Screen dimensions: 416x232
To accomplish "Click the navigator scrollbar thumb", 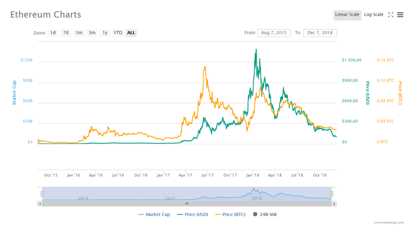I will click(x=187, y=204).
